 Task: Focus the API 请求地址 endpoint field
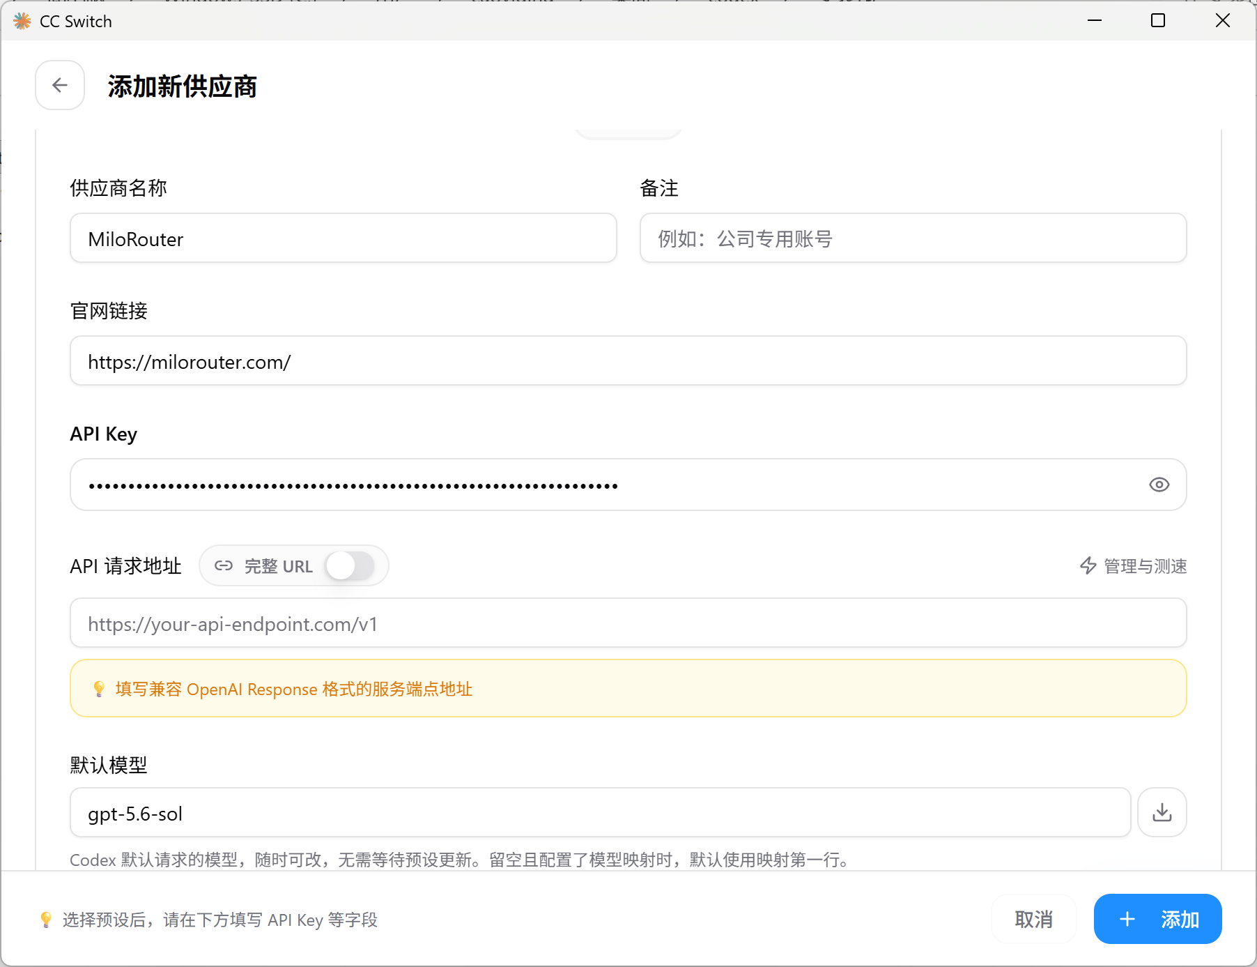point(628,623)
